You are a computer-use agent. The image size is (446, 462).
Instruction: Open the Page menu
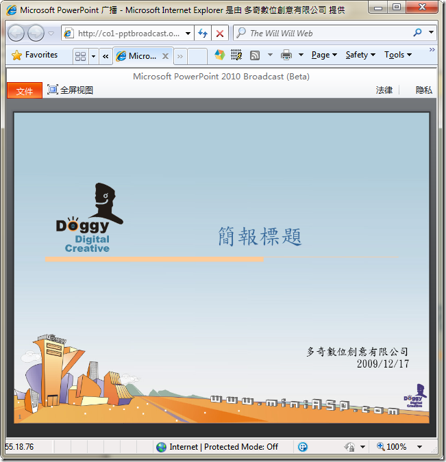pyautogui.click(x=324, y=55)
